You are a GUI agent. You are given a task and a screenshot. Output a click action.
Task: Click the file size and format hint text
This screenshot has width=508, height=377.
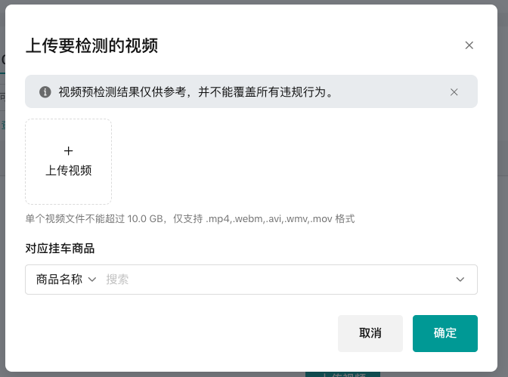pyautogui.click(x=189, y=219)
